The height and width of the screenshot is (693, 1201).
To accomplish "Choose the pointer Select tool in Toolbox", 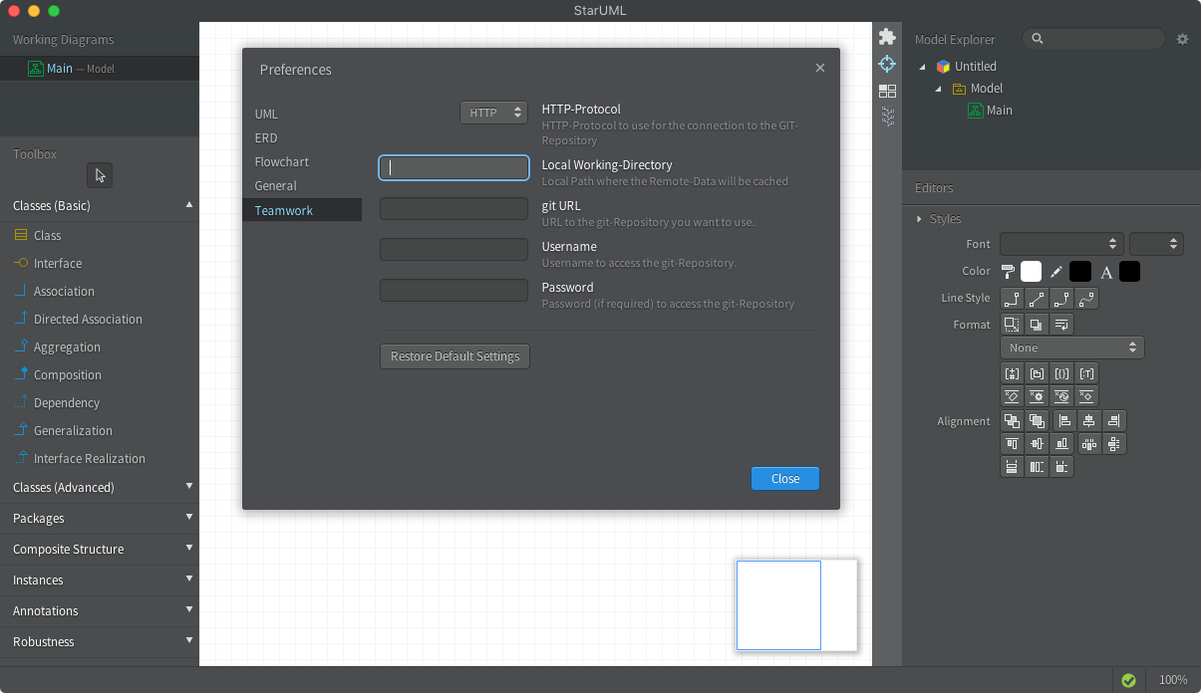I will (x=100, y=175).
